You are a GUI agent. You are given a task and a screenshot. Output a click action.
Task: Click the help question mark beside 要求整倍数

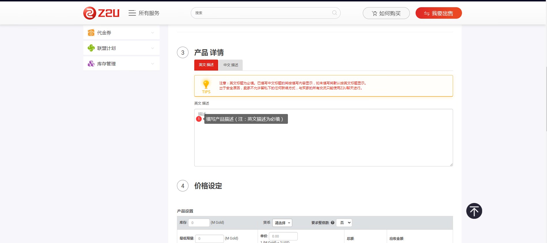(333, 223)
